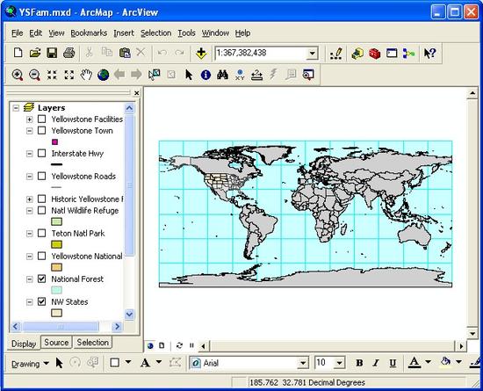The width and height of the screenshot is (483, 391).
Task: Open the Find binoculars tool
Action: click(222, 75)
